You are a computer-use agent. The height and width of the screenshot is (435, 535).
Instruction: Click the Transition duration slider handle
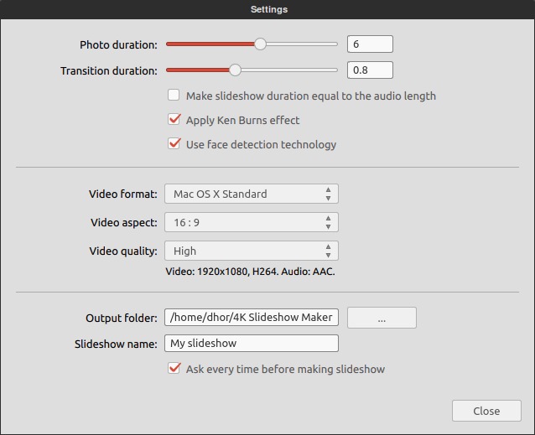235,70
